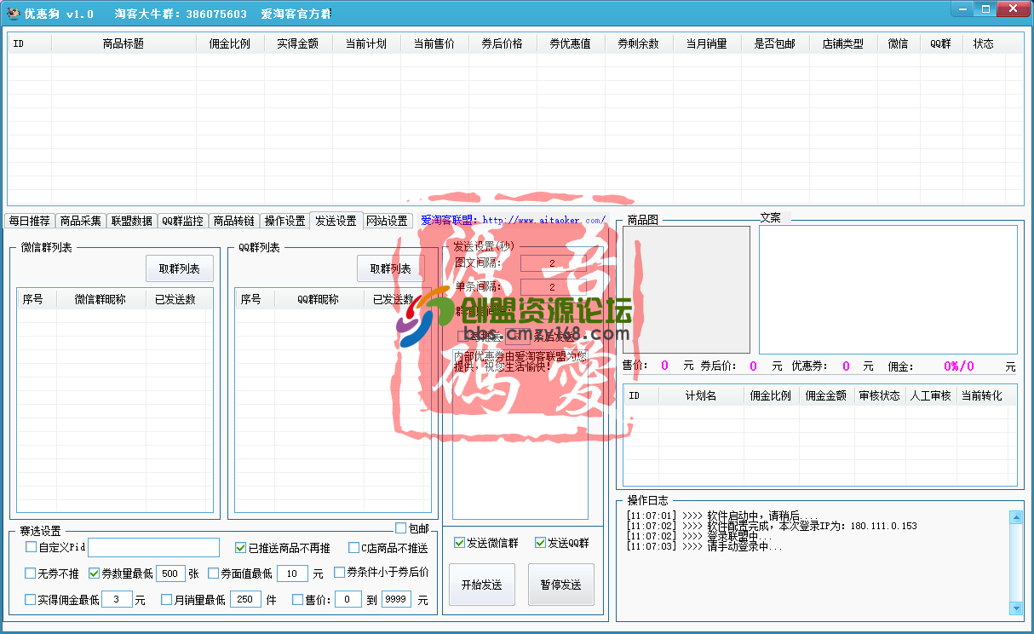This screenshot has height=634, width=1034.
Task: Click the 自定义Pid text field
Action: click(x=153, y=547)
